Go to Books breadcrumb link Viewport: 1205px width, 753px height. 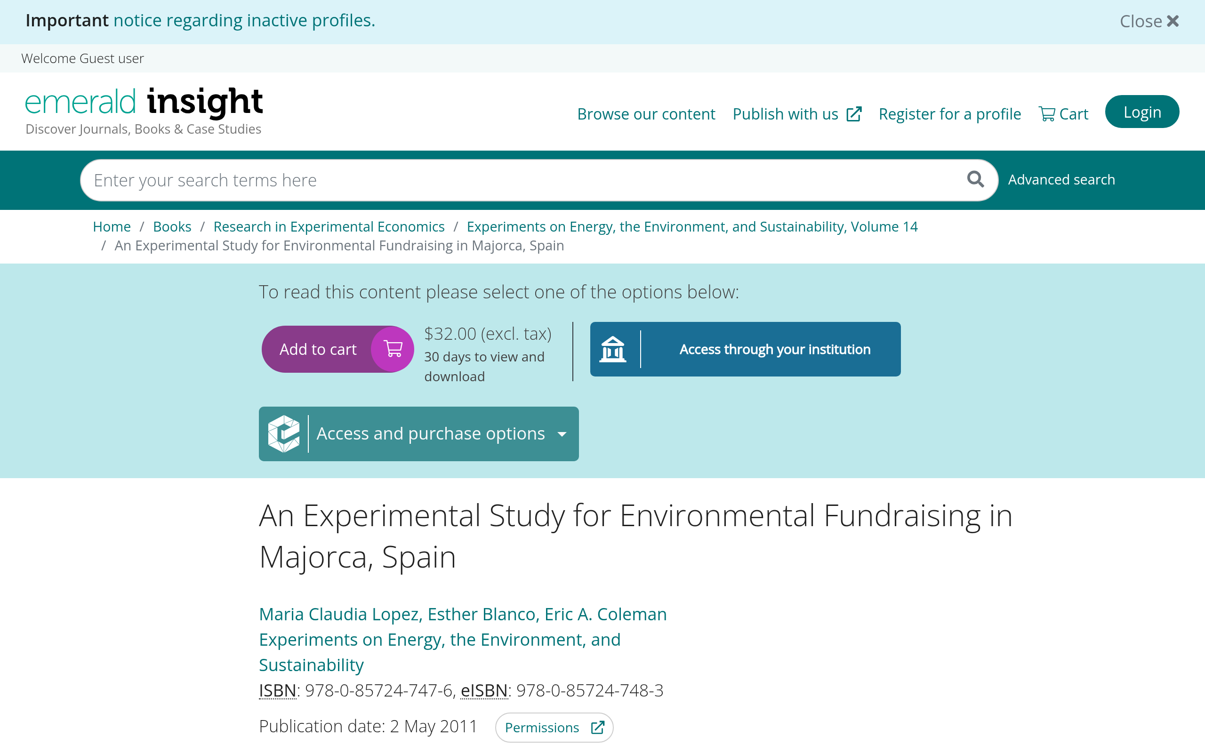[x=172, y=226]
